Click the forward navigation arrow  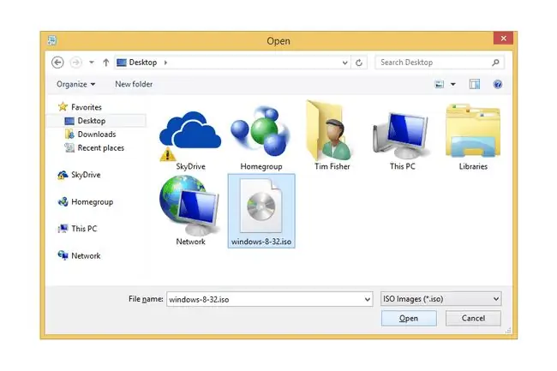pos(75,63)
